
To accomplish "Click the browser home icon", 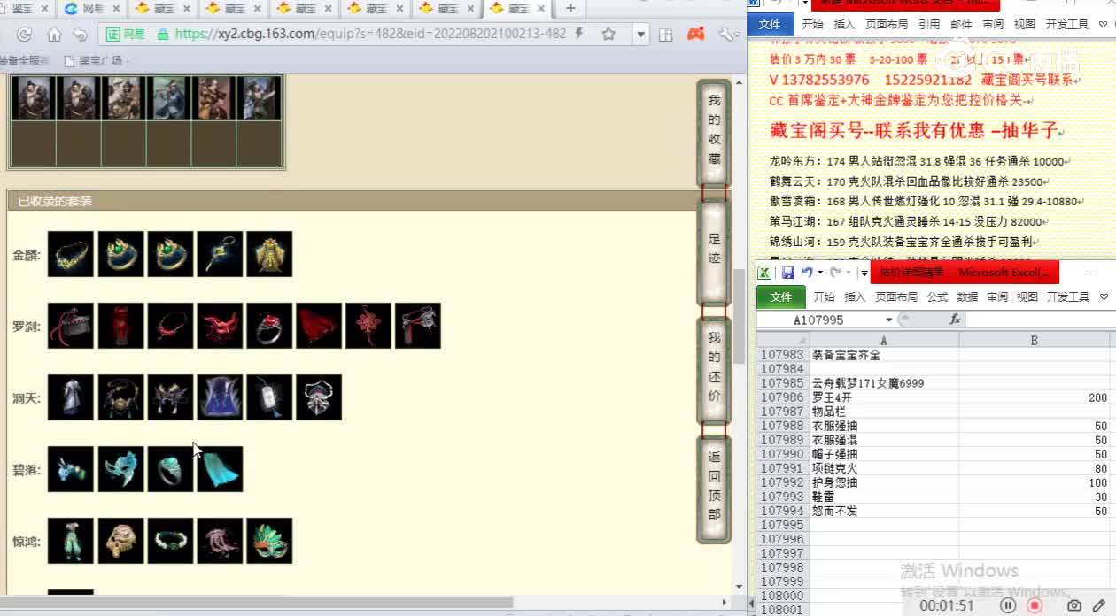I will coord(54,35).
